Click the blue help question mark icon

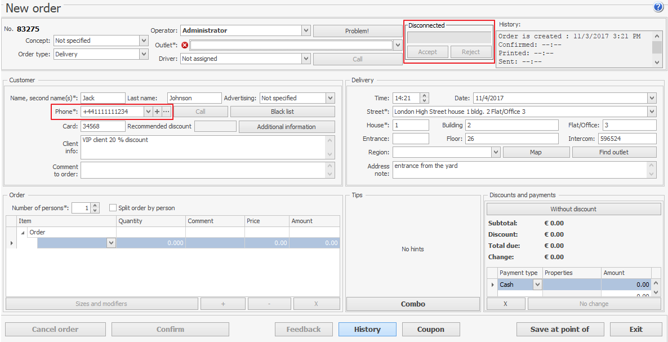click(x=658, y=7)
